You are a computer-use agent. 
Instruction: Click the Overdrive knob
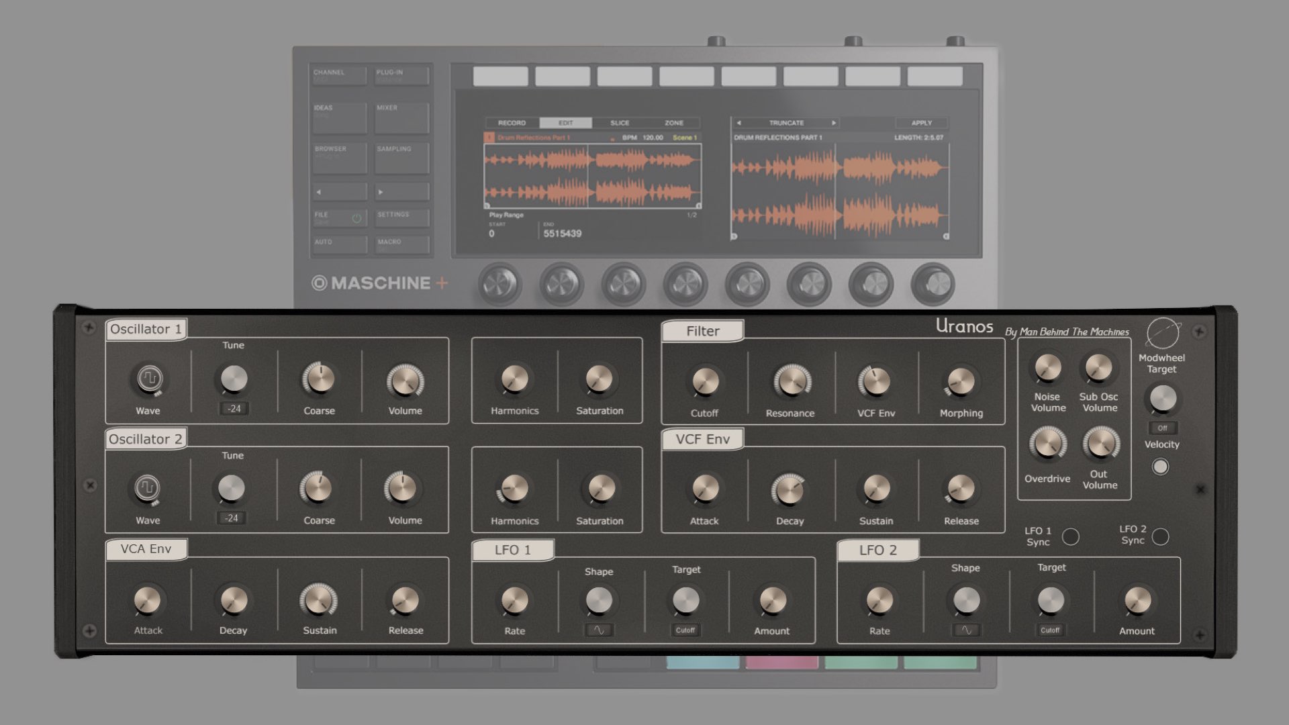1047,444
